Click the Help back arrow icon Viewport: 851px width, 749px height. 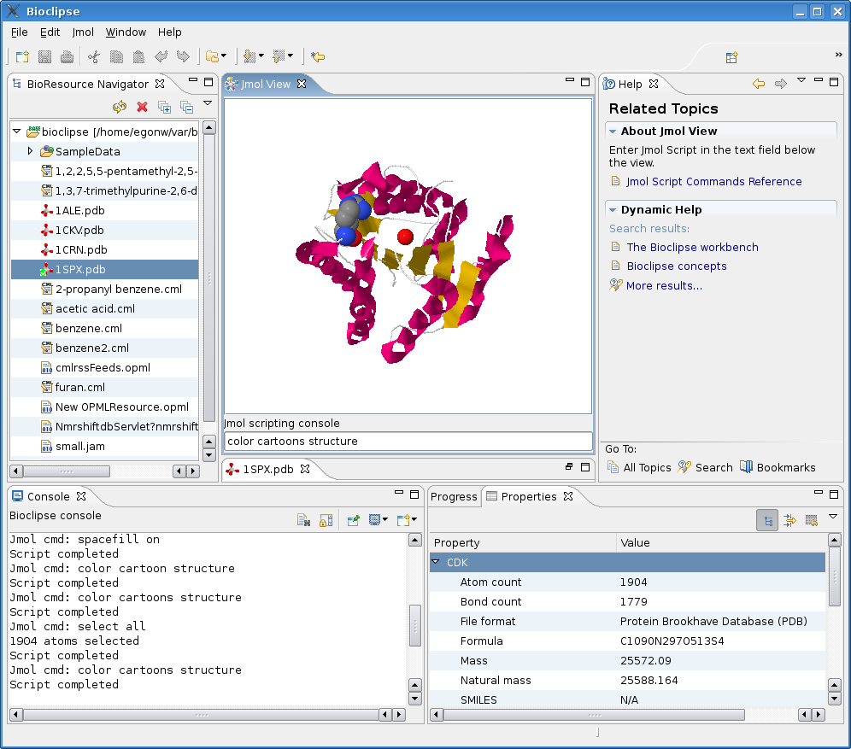[x=759, y=84]
